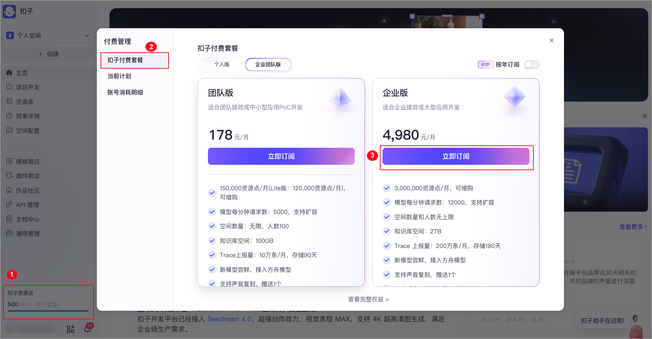Click the 181 star favorites icon
This screenshot has width=652, height=339.
coord(533,320)
